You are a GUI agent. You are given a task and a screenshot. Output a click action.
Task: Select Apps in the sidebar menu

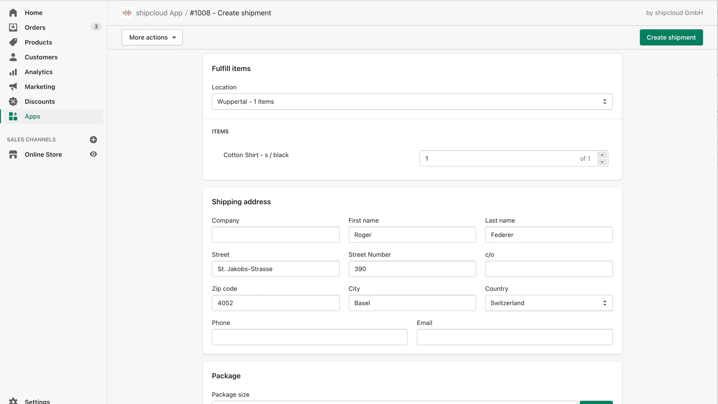[32, 116]
